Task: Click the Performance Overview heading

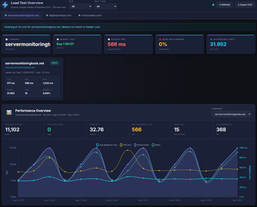Action: [33, 111]
